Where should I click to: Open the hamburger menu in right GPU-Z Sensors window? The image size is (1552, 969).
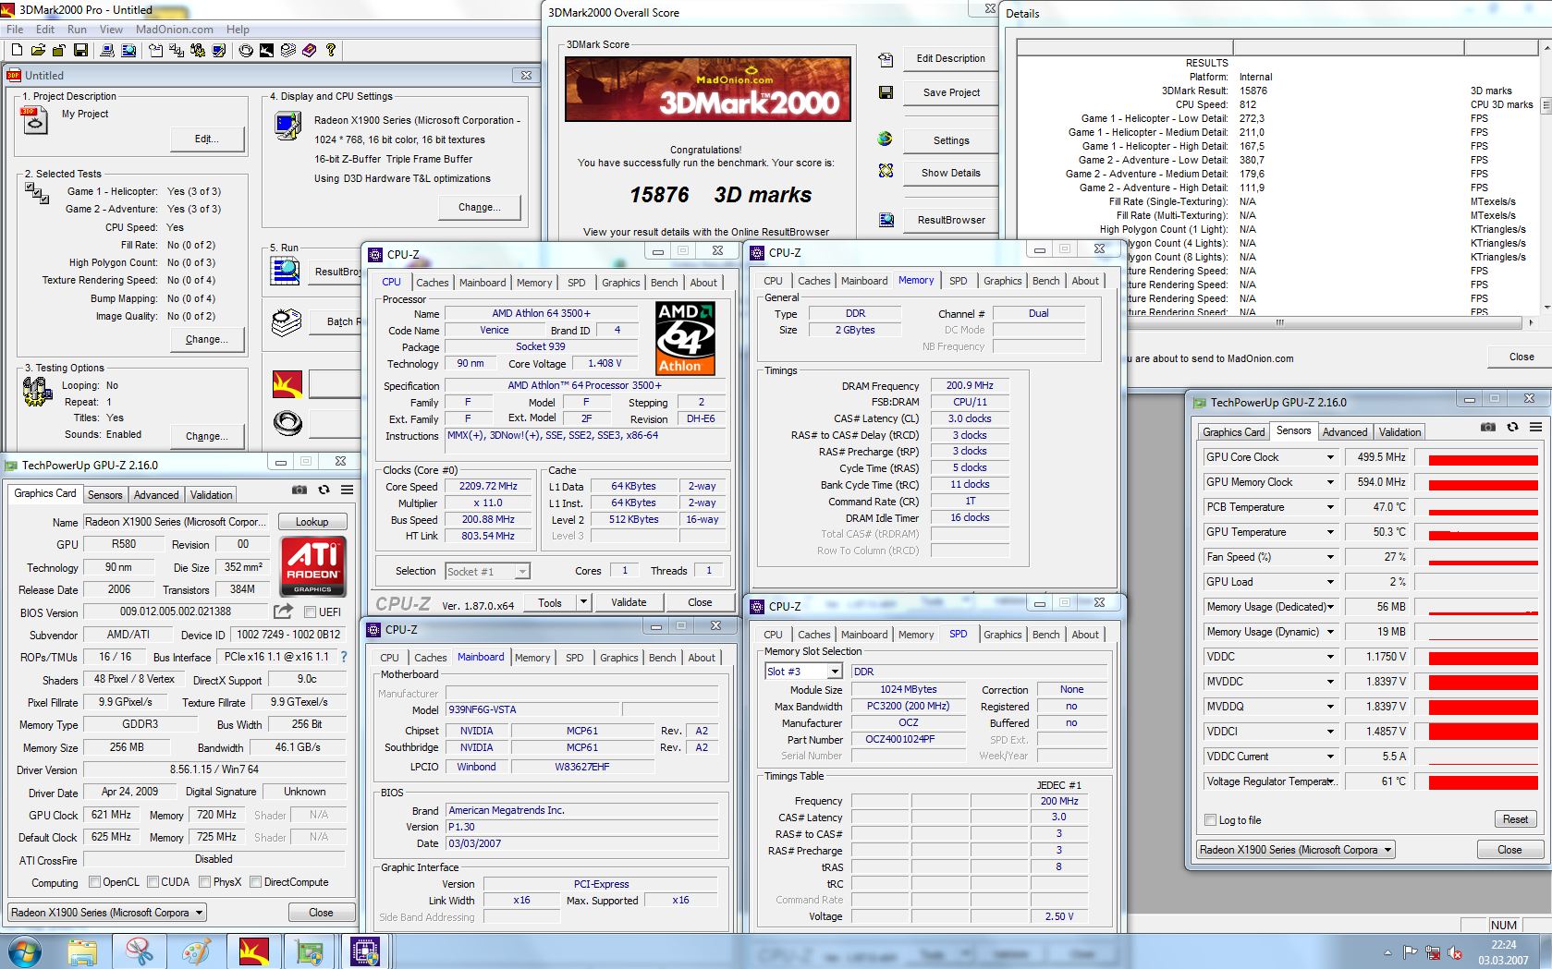tap(1535, 427)
